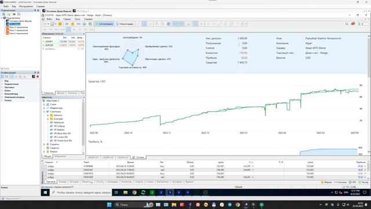The height and width of the screenshot is (209, 371).
Task: Click the Поиск search field in left panel
Action: pos(20,69)
